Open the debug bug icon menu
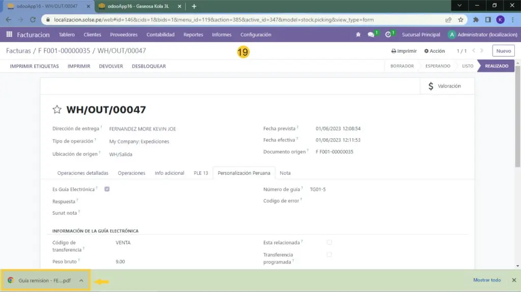Image resolution: width=521 pixels, height=292 pixels. click(359, 35)
